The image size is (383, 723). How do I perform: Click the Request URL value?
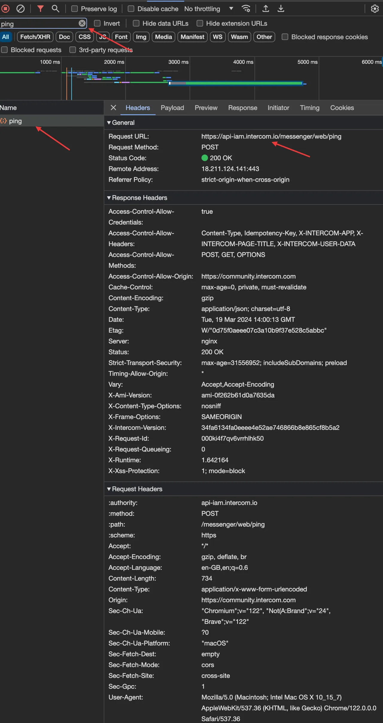pyautogui.click(x=271, y=136)
